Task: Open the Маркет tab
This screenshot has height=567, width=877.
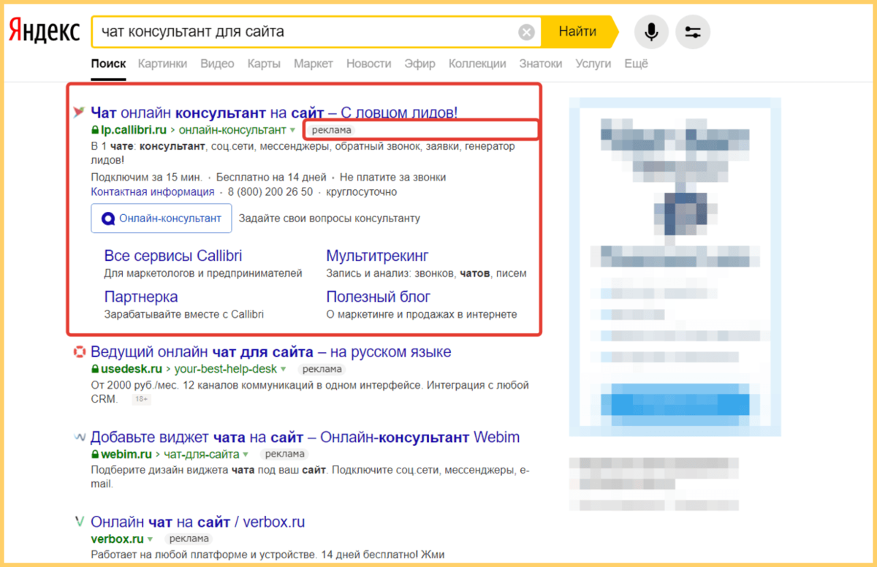Action: point(314,64)
